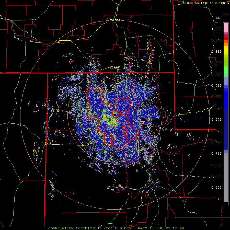Select the 0.253 legend value
The height and width of the screenshot is (230, 230).
pyautogui.click(x=216, y=188)
